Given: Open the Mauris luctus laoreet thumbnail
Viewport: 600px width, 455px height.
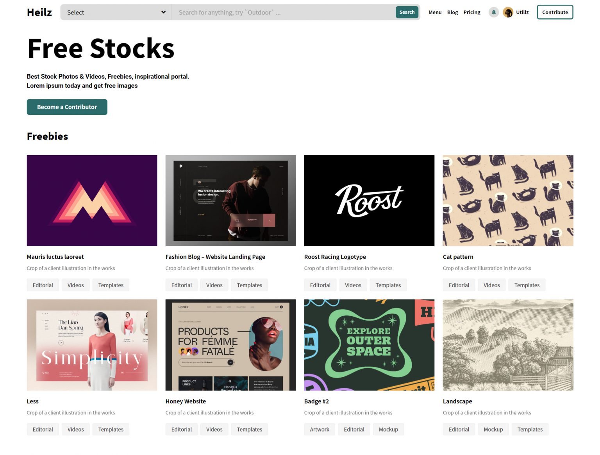Looking at the screenshot, I should (x=92, y=201).
